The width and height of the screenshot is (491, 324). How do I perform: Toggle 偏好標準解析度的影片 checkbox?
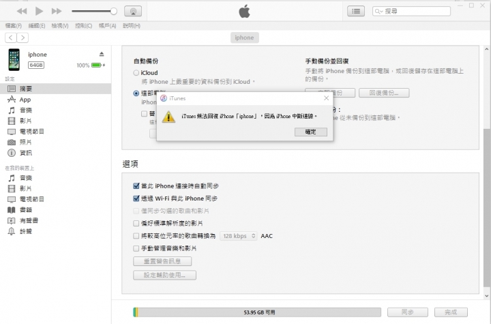pyautogui.click(x=136, y=224)
